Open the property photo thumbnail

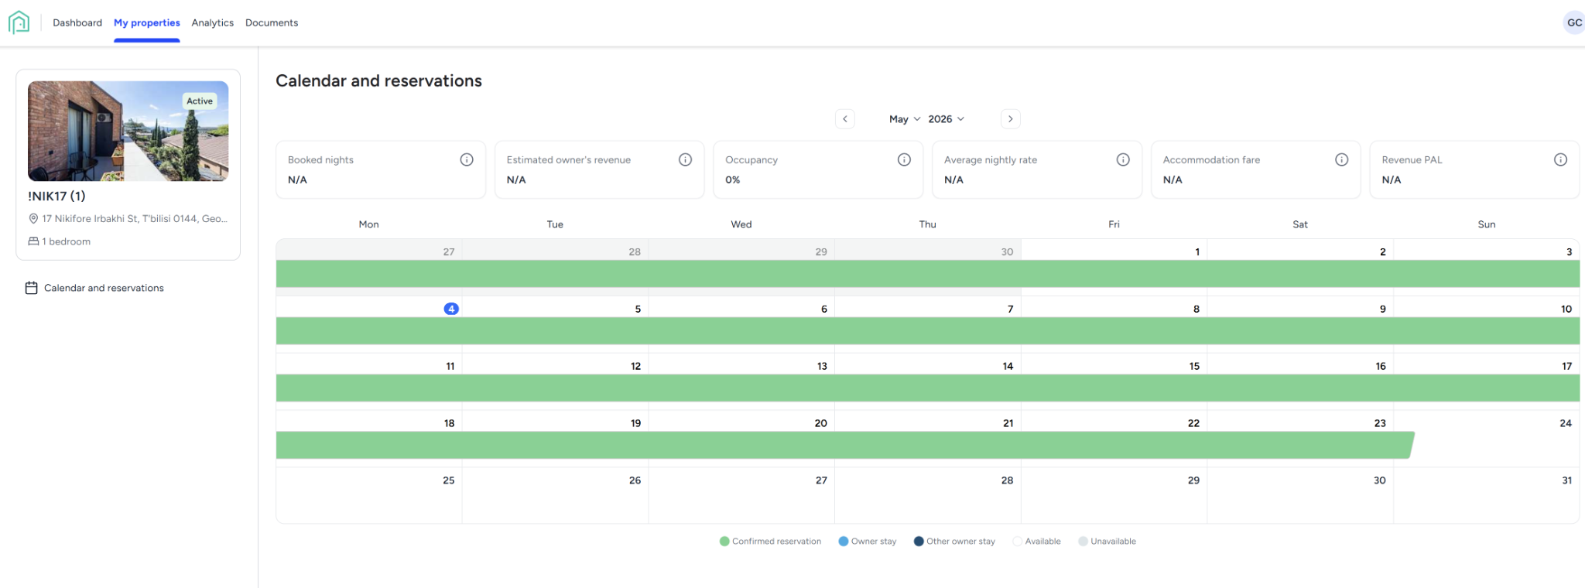128,131
